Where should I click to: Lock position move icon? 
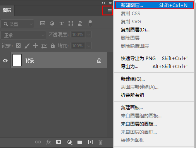pyautogui.click(x=35, y=46)
